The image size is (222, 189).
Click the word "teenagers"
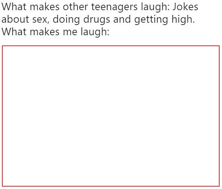[114, 7]
